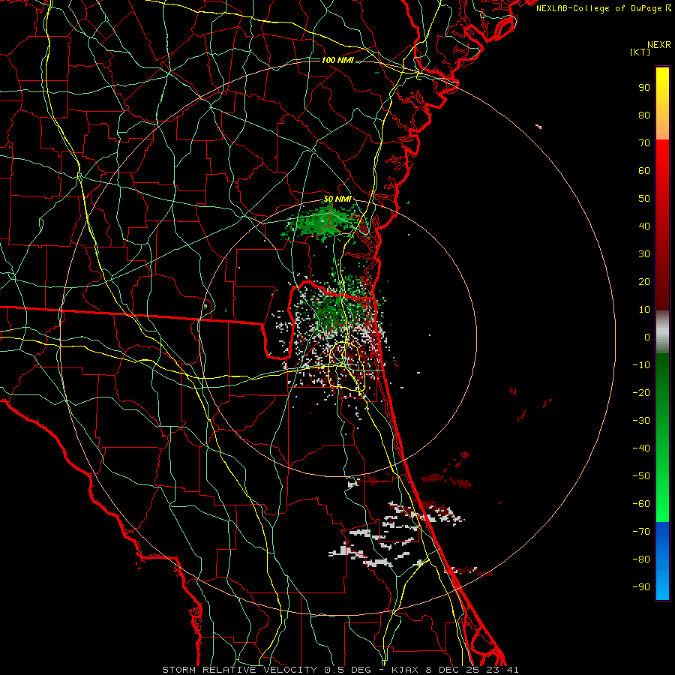The width and height of the screenshot is (675, 675).
Task: Click the [KT] units label
Action: point(640,52)
